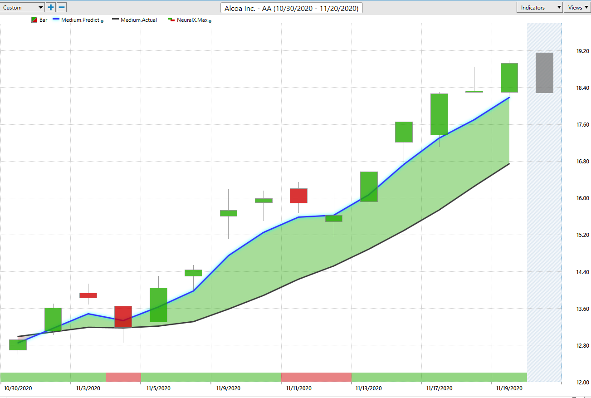This screenshot has width=591, height=398.
Task: Click the small dot beside Medium.Predict
Action: pos(102,21)
